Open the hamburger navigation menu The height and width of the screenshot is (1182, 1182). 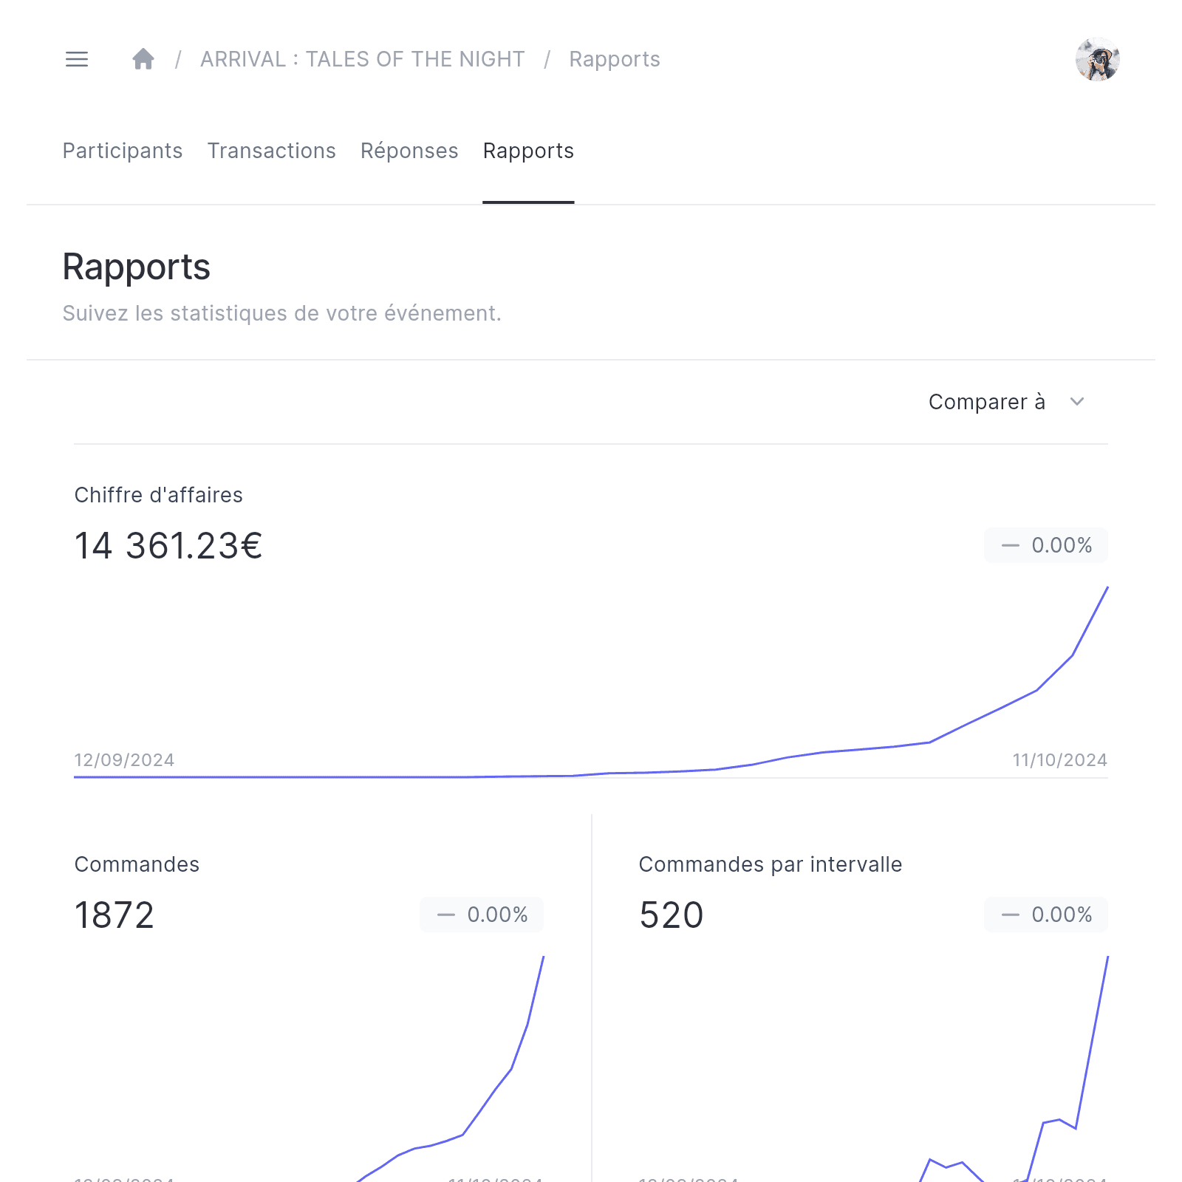tap(76, 59)
